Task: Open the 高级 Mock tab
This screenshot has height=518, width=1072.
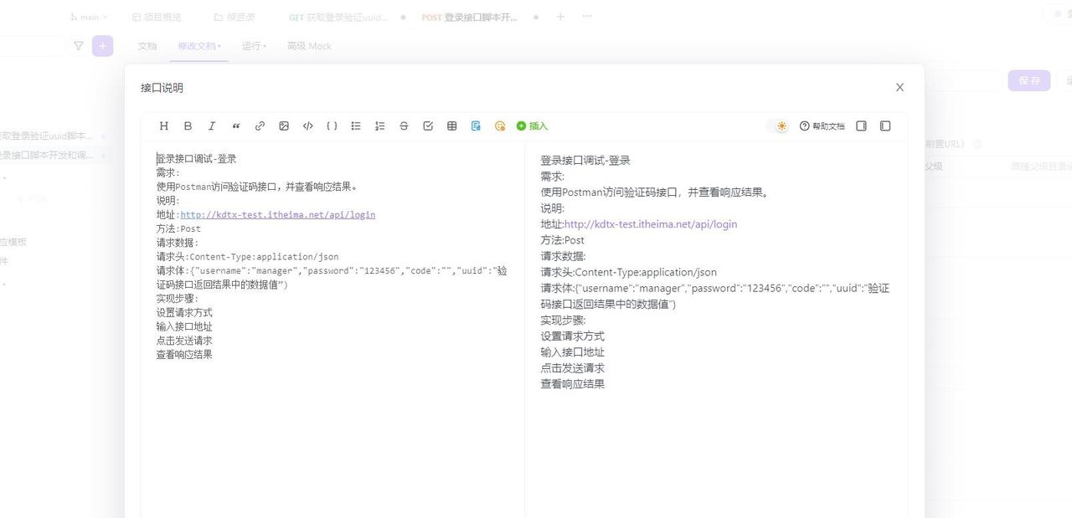Action: (x=308, y=47)
